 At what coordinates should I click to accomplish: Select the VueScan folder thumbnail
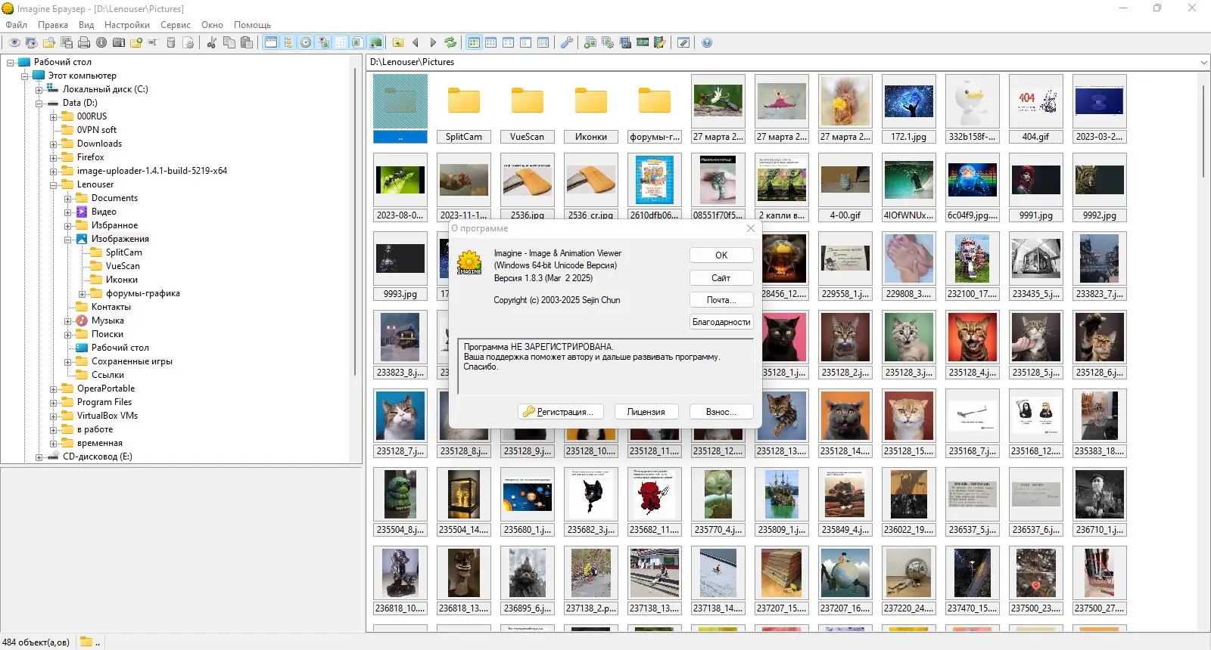click(x=528, y=108)
